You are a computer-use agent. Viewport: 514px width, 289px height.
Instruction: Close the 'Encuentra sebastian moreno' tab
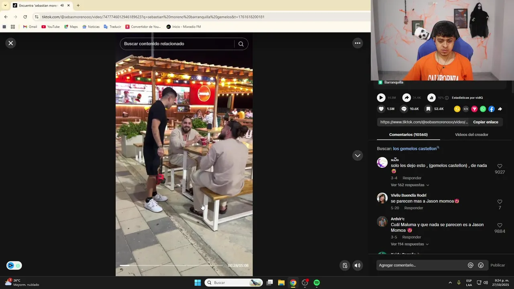pos(68,6)
